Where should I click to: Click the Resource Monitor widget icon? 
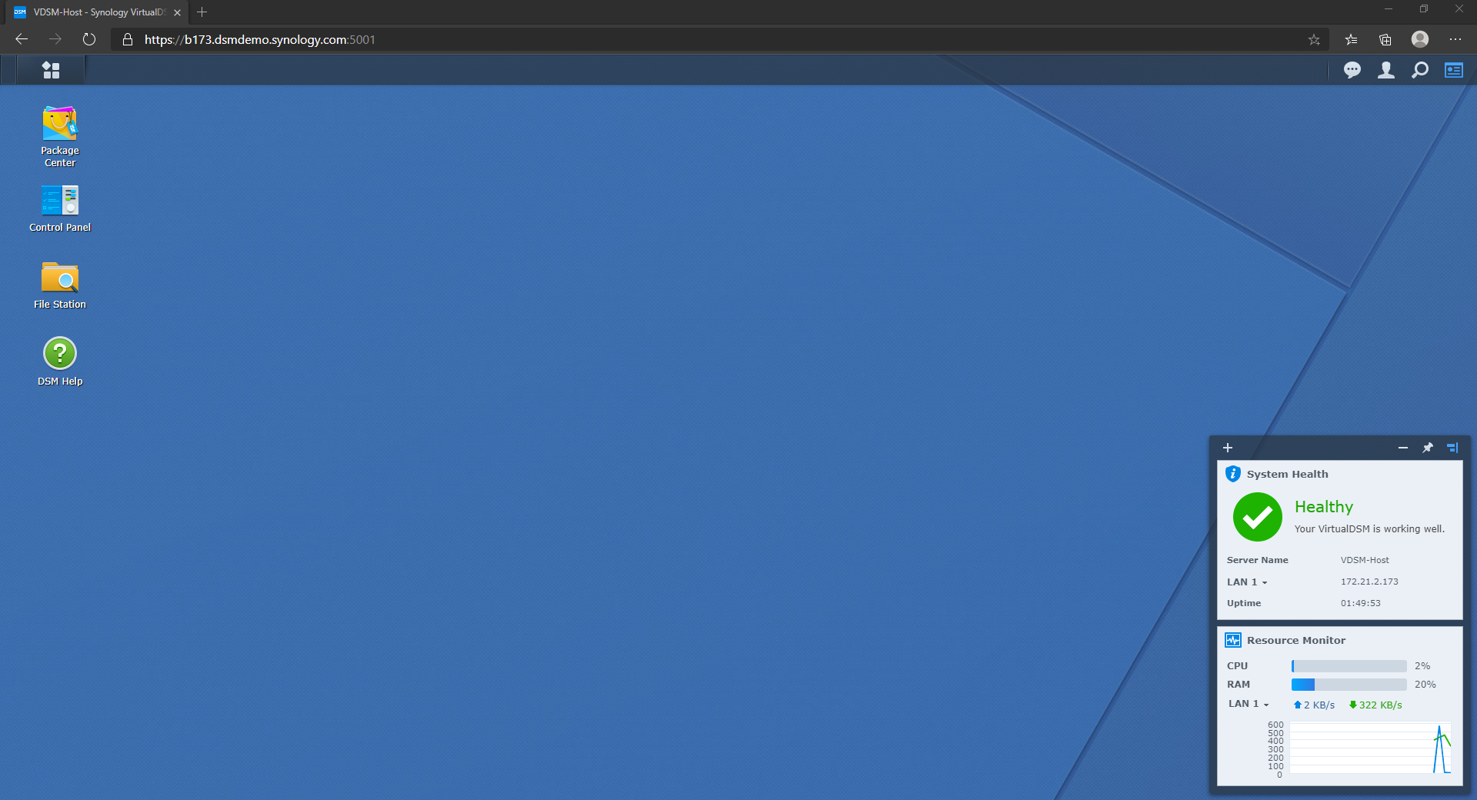point(1233,640)
